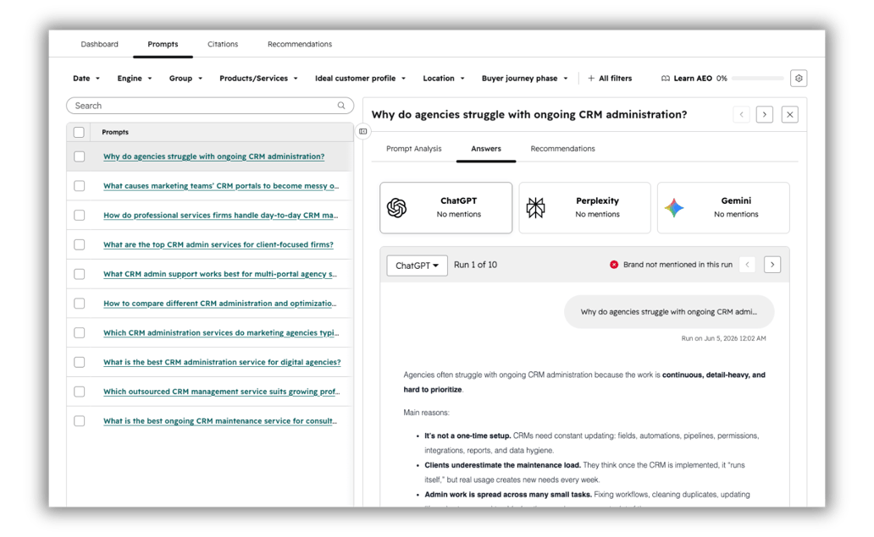874x537 pixels.
Task: Open prompt 'Which CRM administration services do marketing'
Action: 221,333
